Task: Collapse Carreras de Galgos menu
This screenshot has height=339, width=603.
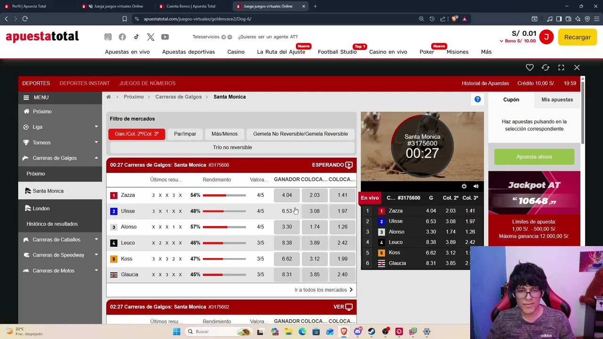Action: tap(60, 158)
